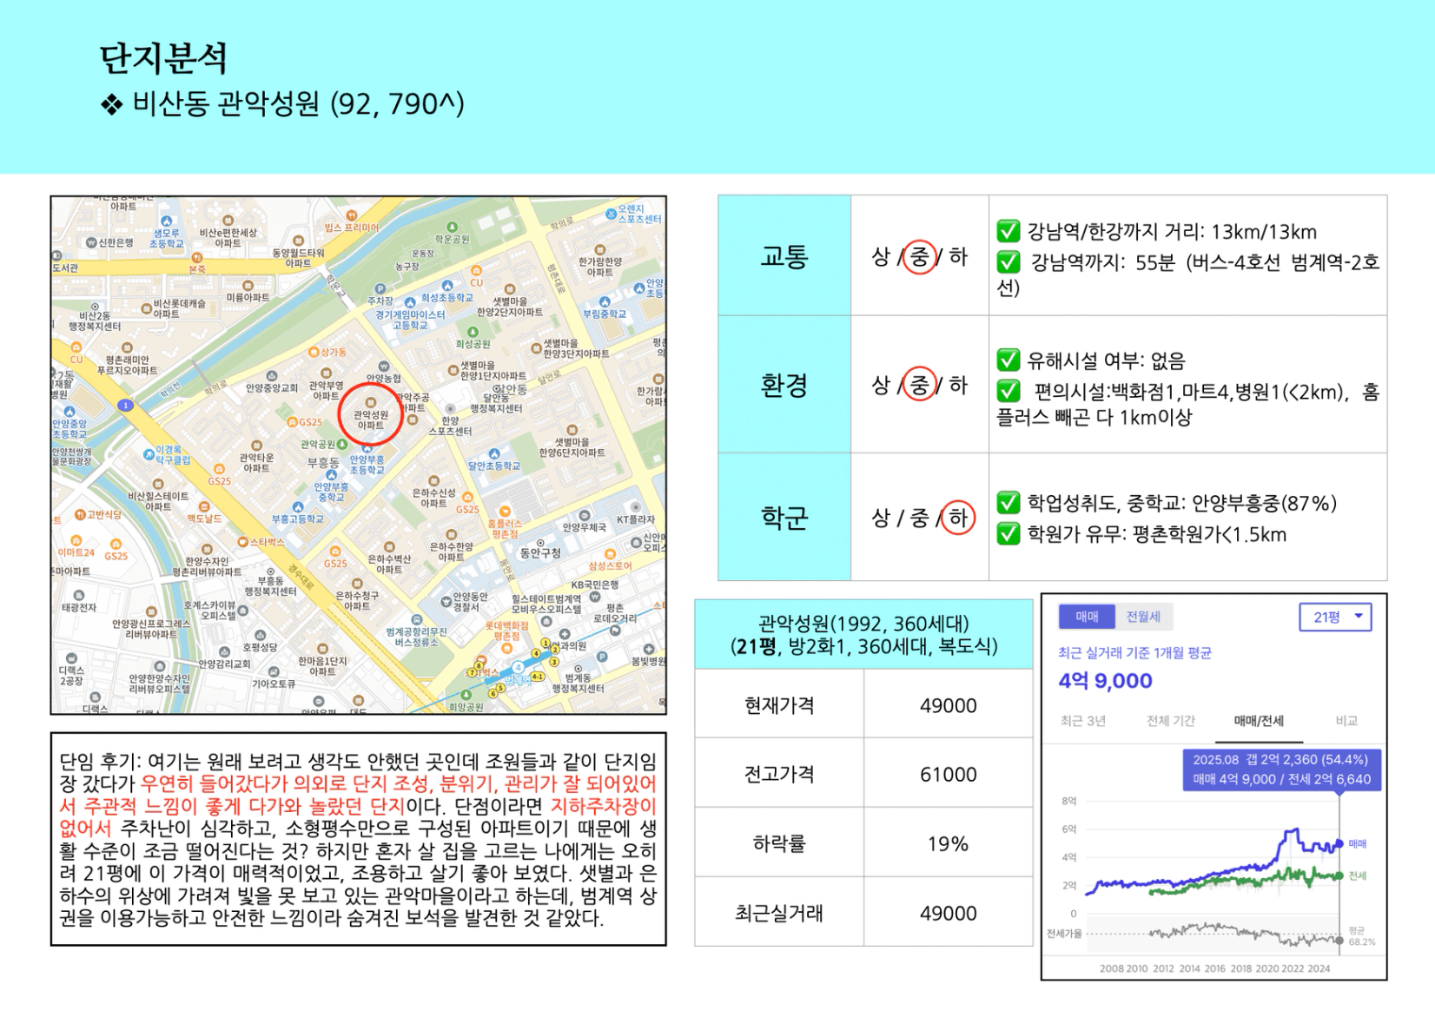Select the 스타벅스 cafe icon near 경수대로

pyautogui.click(x=243, y=541)
